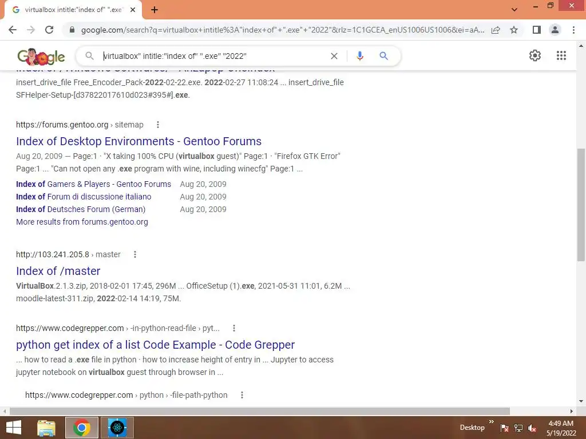Click the Google doodle logo
This screenshot has width=586, height=439.
[41, 57]
